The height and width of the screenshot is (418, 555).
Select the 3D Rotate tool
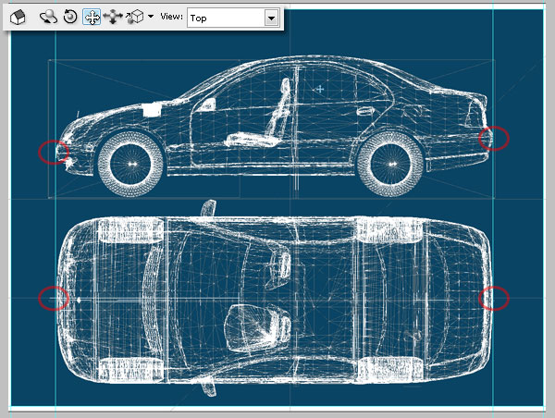[48, 17]
